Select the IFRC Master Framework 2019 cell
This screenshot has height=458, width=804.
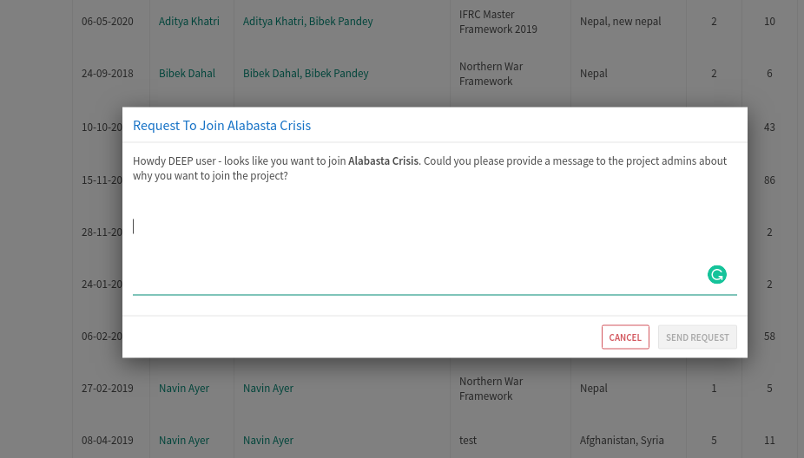[498, 22]
